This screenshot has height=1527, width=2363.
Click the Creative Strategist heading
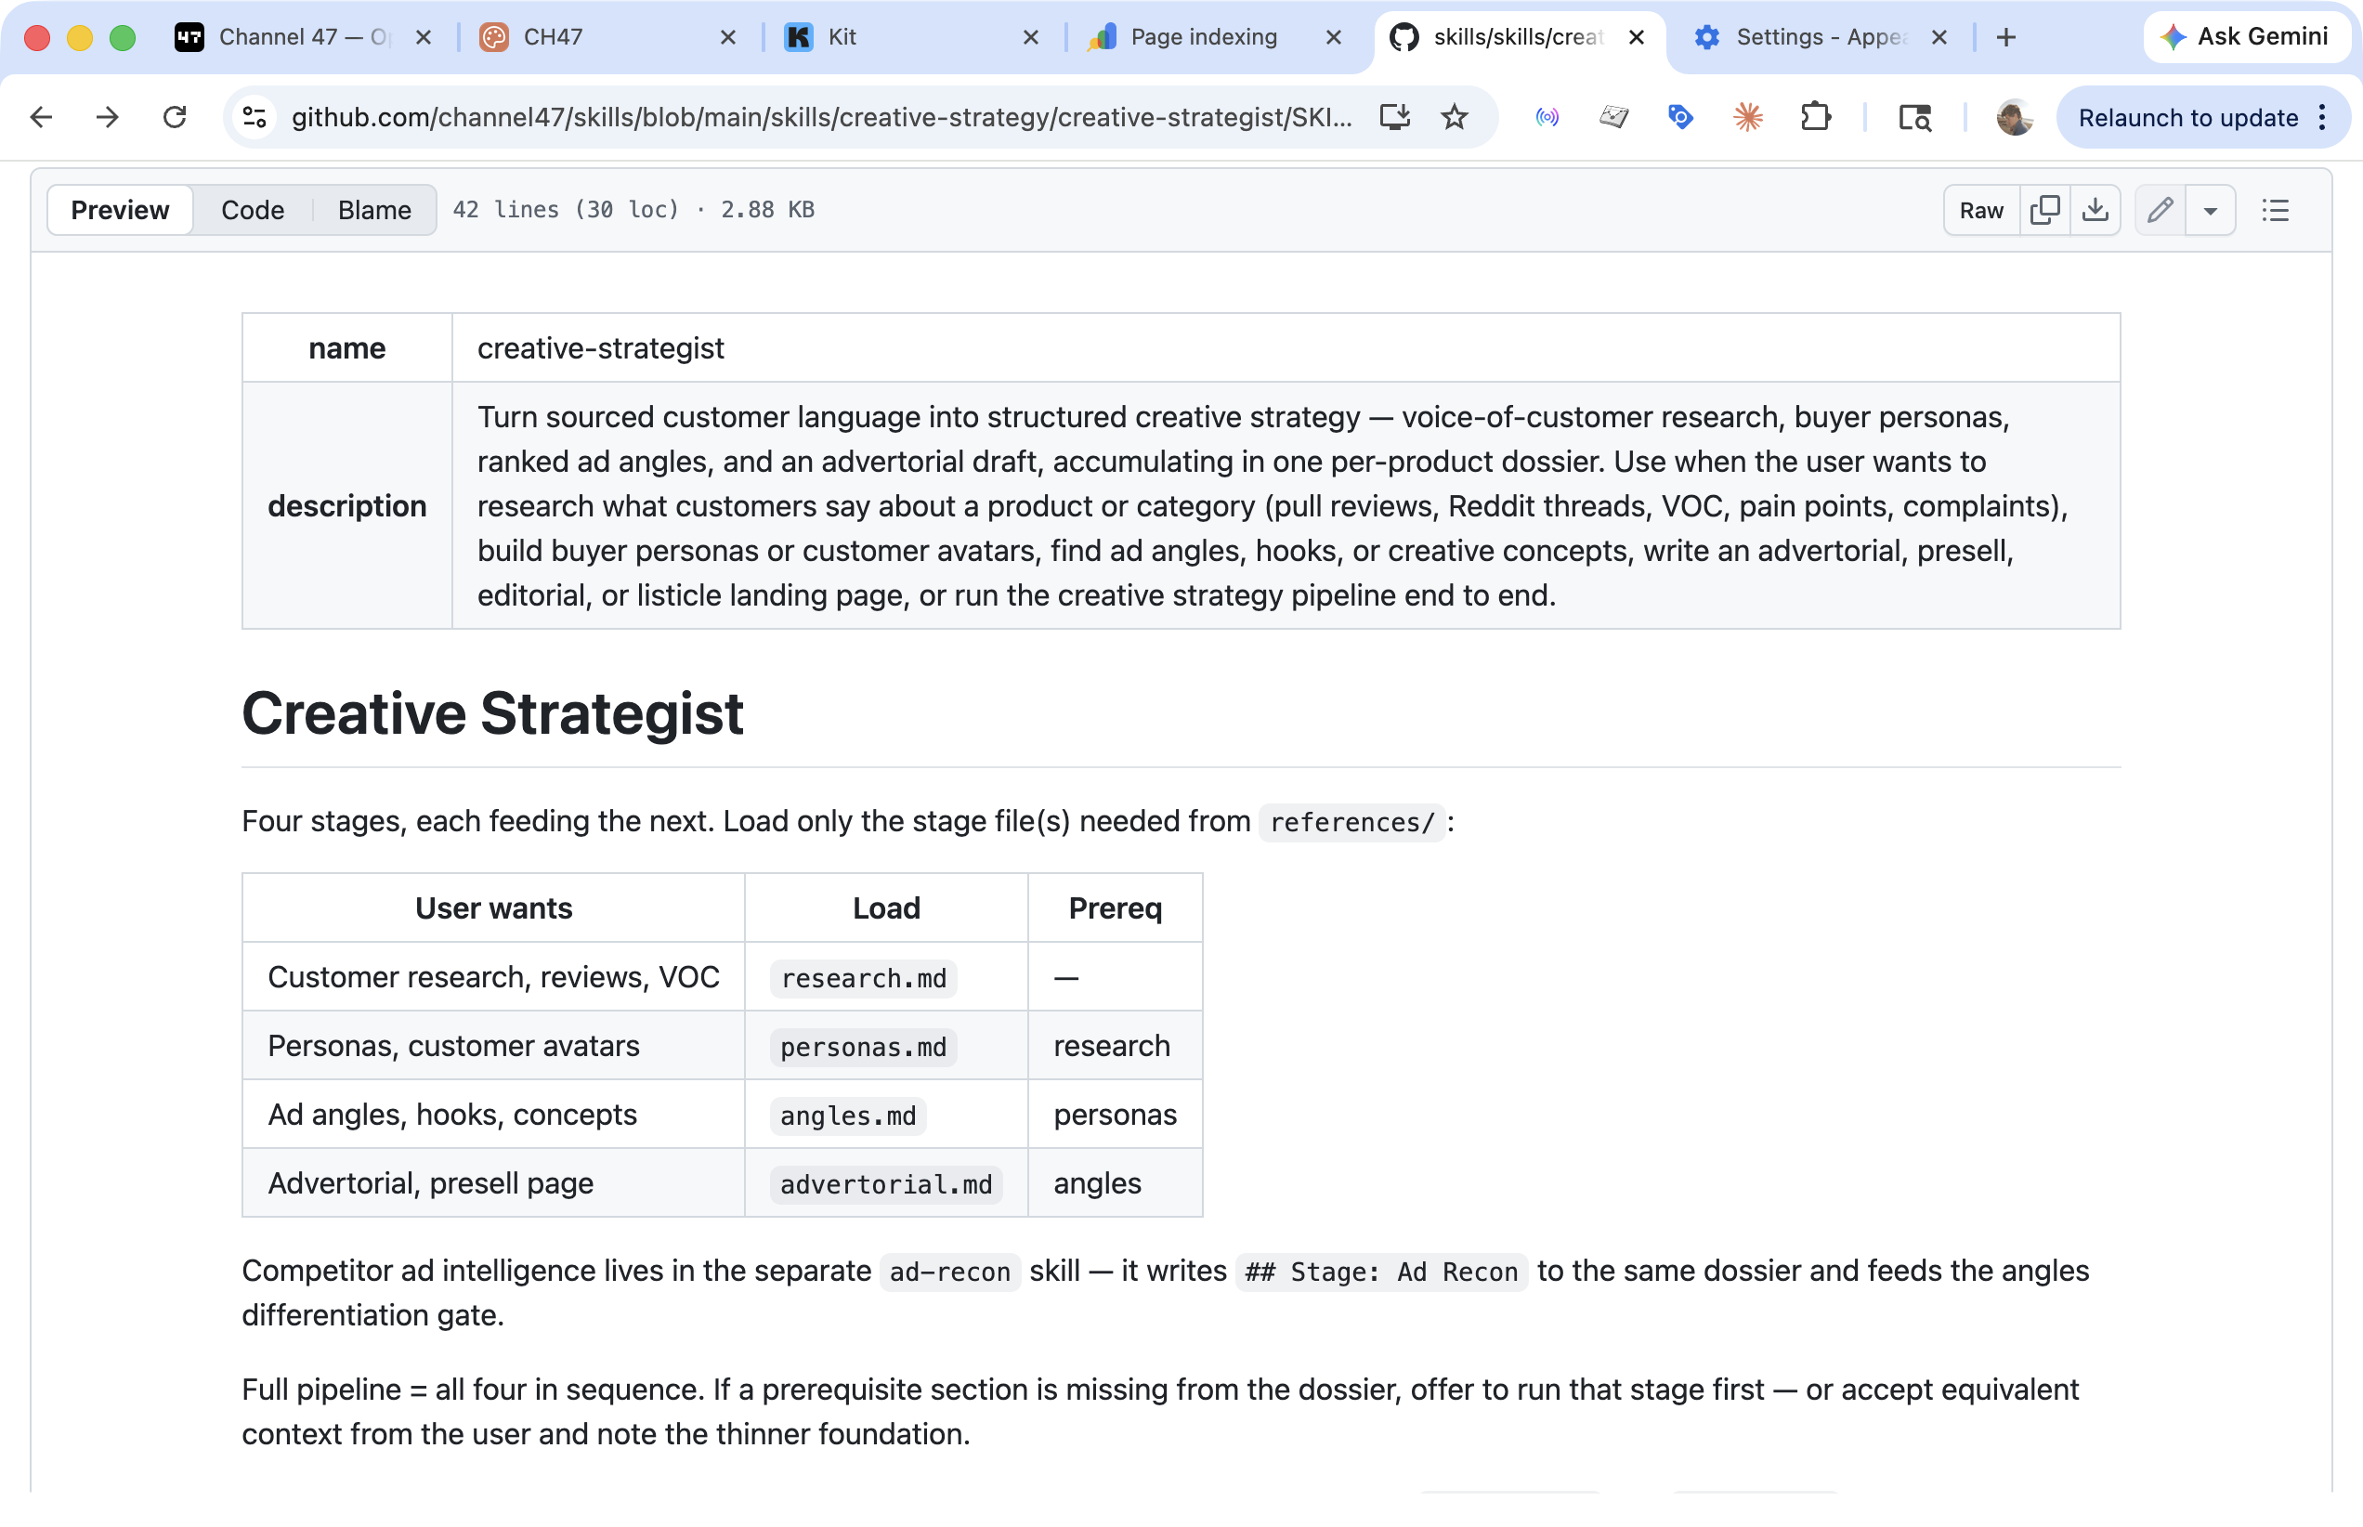(x=492, y=713)
